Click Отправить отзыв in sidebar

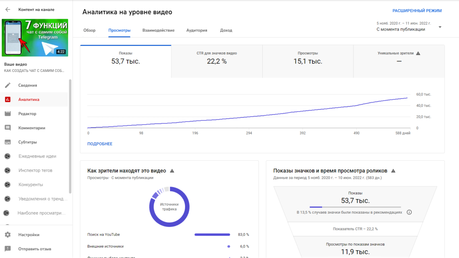pos(34,249)
